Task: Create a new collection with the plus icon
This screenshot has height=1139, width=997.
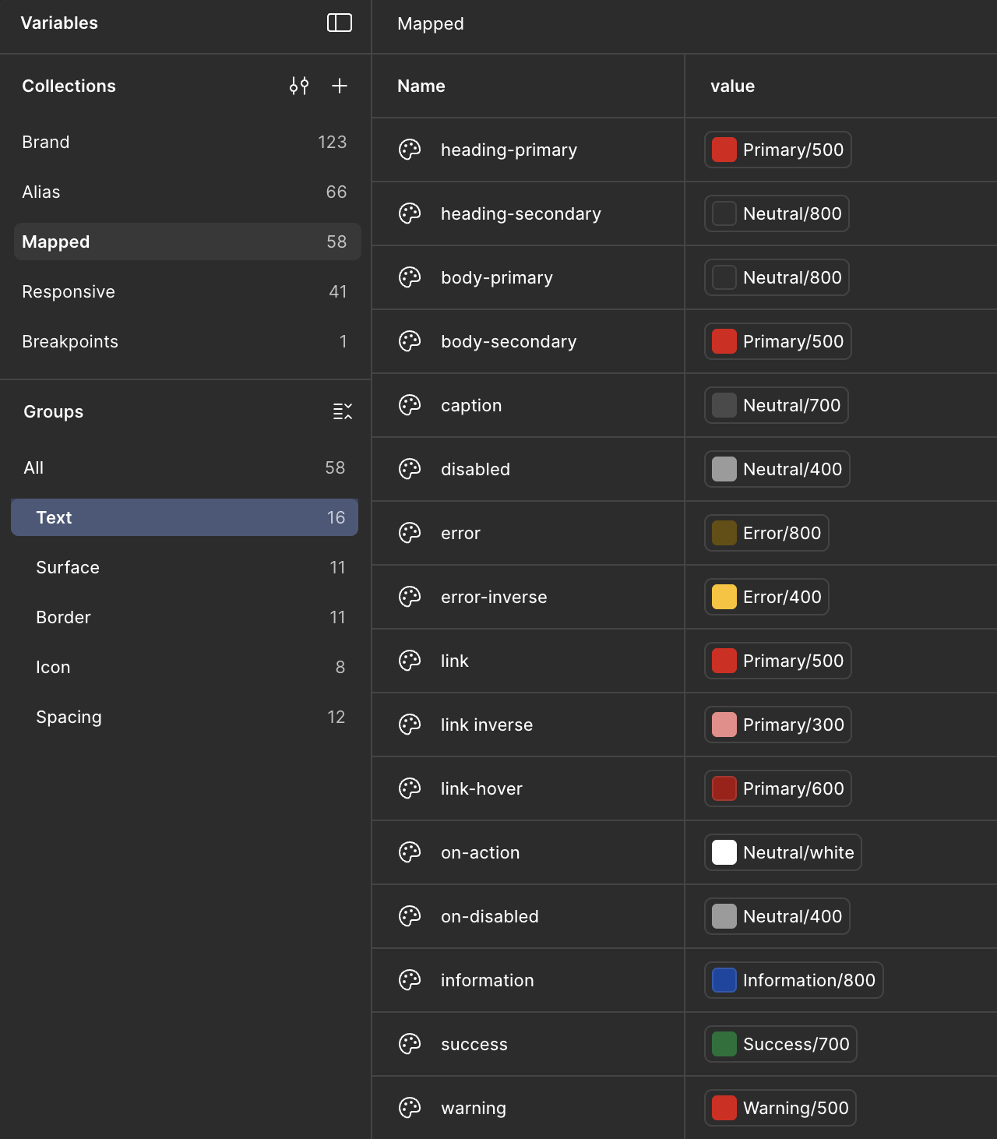Action: (x=340, y=86)
